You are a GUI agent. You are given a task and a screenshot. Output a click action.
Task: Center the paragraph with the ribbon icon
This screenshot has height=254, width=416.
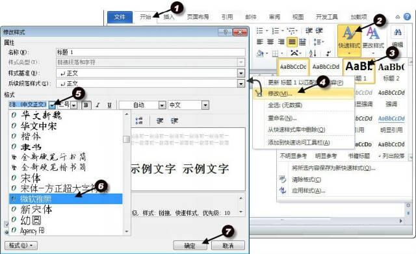270,42
